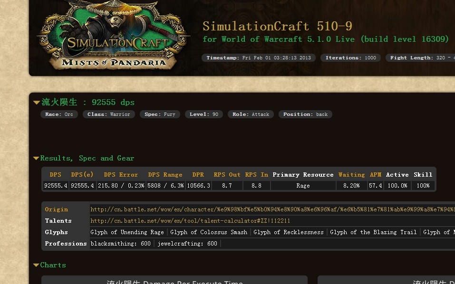The height and width of the screenshot is (284, 455).
Task: Click the Class: Warrior tag
Action: (x=109, y=114)
